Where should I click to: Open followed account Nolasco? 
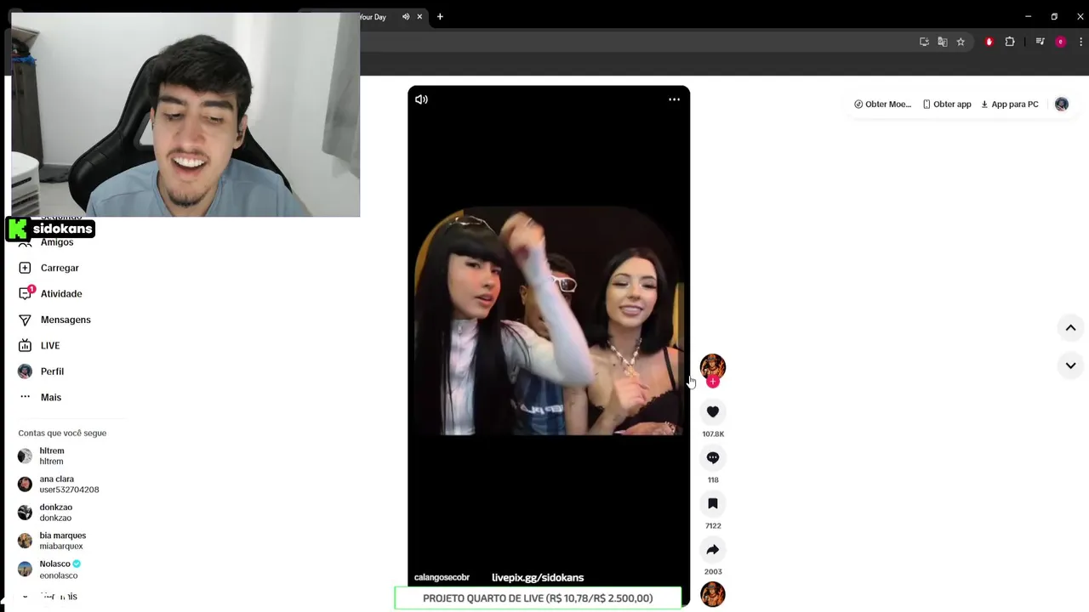pyautogui.click(x=60, y=569)
